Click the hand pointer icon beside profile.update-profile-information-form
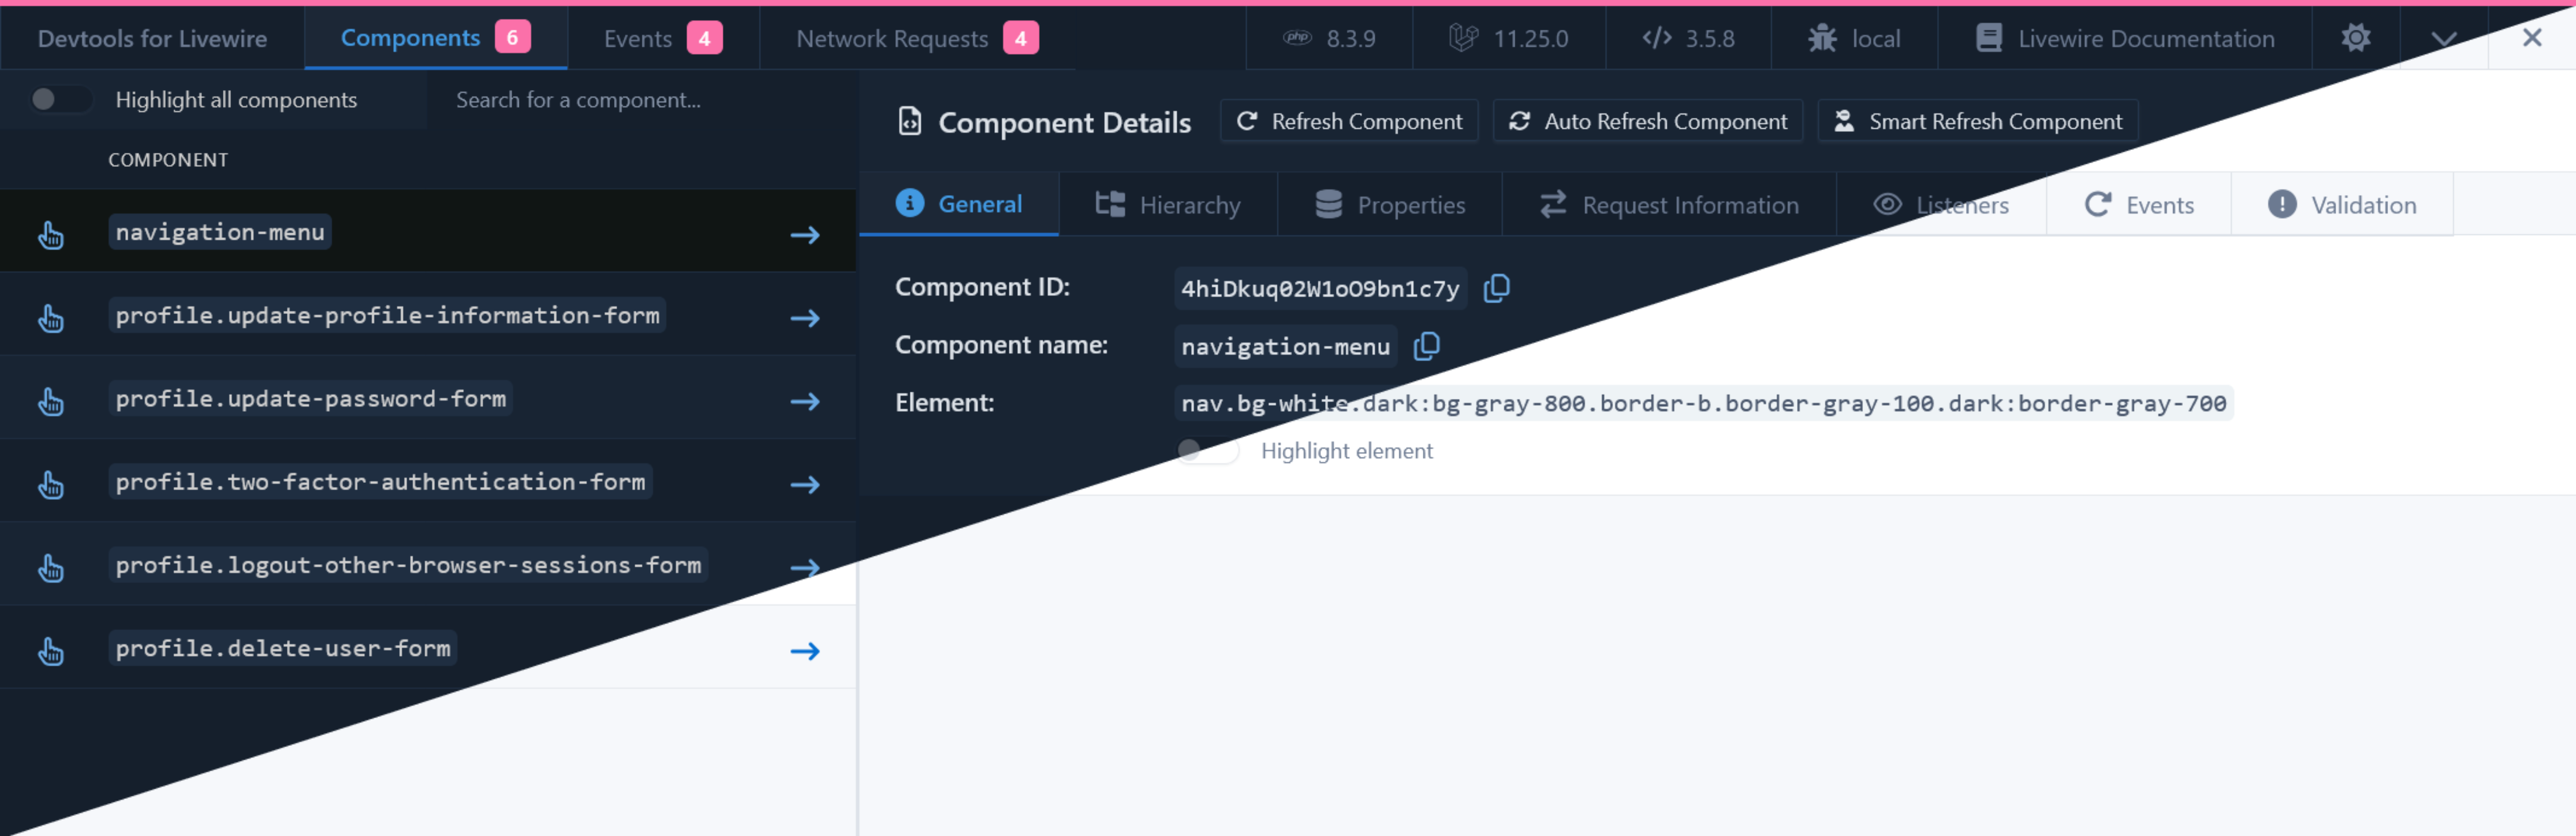The width and height of the screenshot is (2576, 836). 50,318
